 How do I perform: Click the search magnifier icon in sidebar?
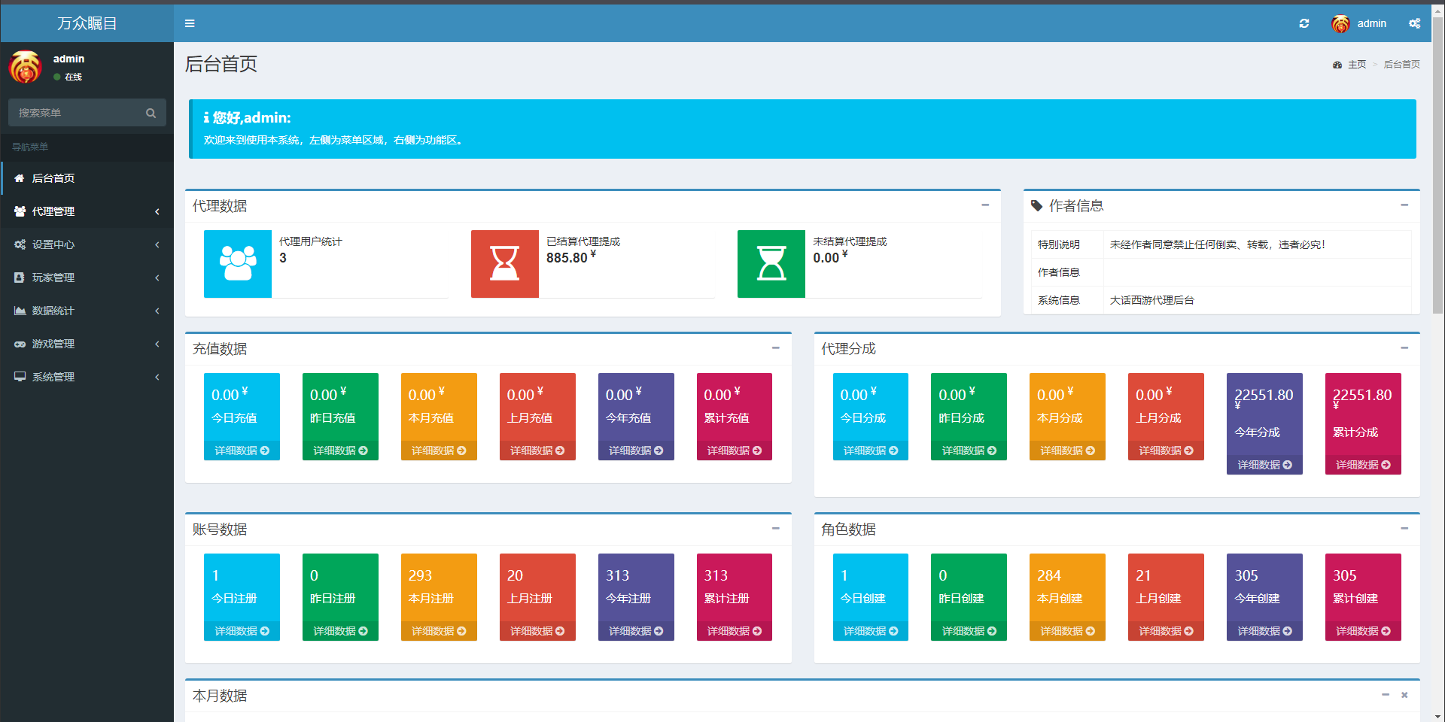[x=151, y=113]
